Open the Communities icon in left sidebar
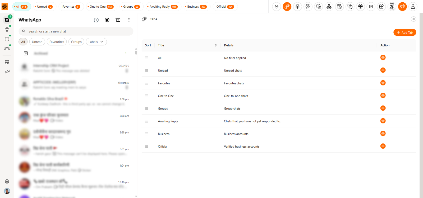Viewport: 423px width, 198px height. click(x=7, y=49)
